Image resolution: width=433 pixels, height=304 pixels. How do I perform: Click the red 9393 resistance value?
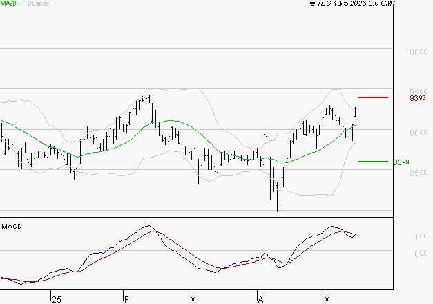click(x=418, y=98)
